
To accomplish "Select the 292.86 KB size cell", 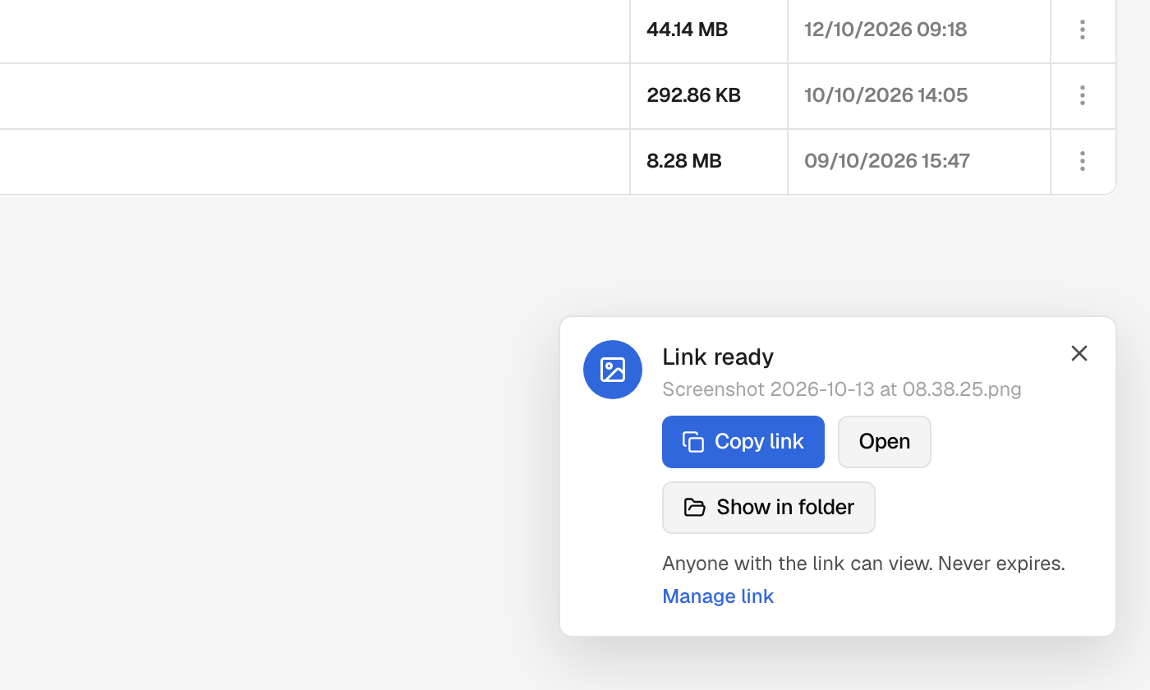I will (x=709, y=95).
